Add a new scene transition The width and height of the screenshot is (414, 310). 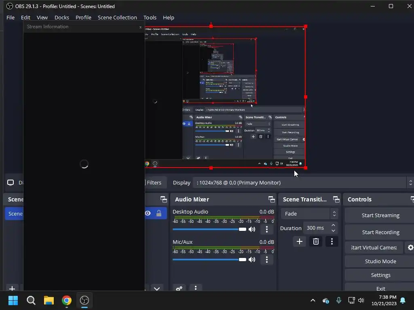point(300,241)
